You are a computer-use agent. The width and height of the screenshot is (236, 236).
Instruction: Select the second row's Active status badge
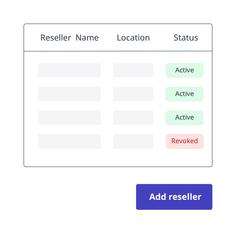184,94
